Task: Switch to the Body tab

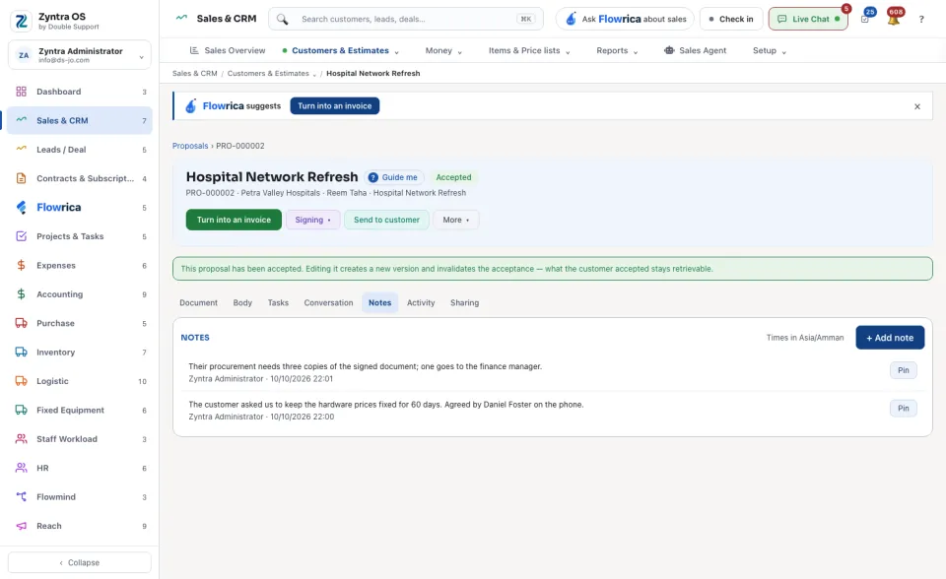Action: coord(242,302)
